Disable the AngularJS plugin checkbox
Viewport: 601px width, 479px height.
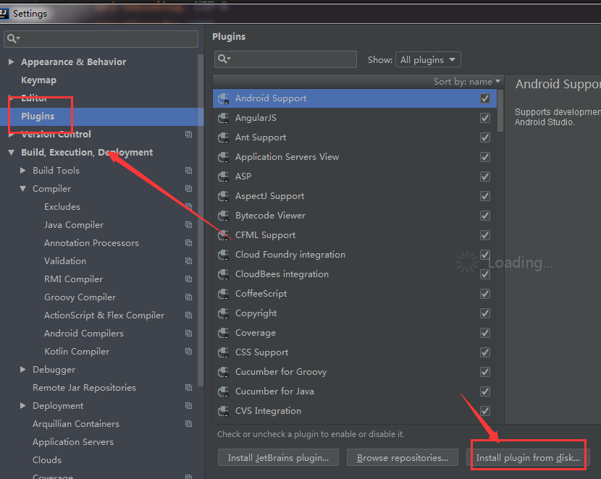pyautogui.click(x=485, y=118)
